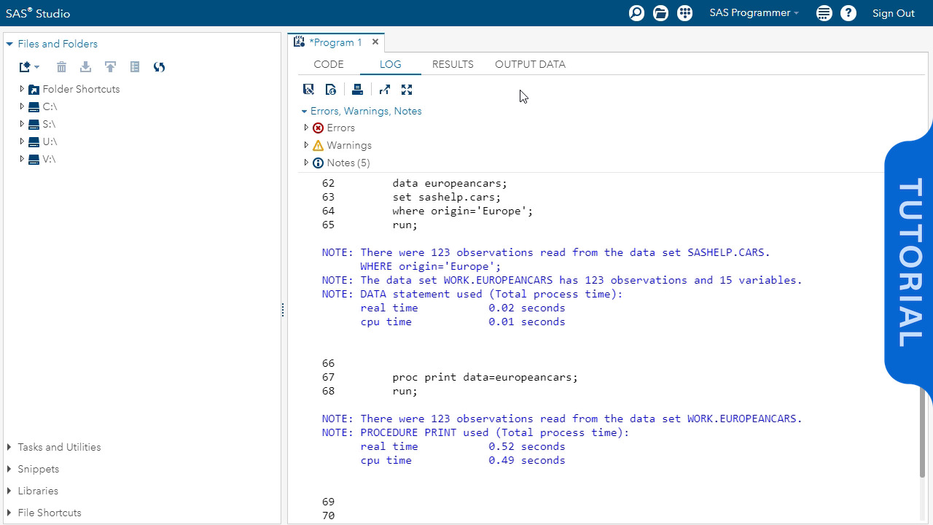Viewport: 933px width, 525px height.
Task: Expand the Warnings list
Action: (306, 145)
